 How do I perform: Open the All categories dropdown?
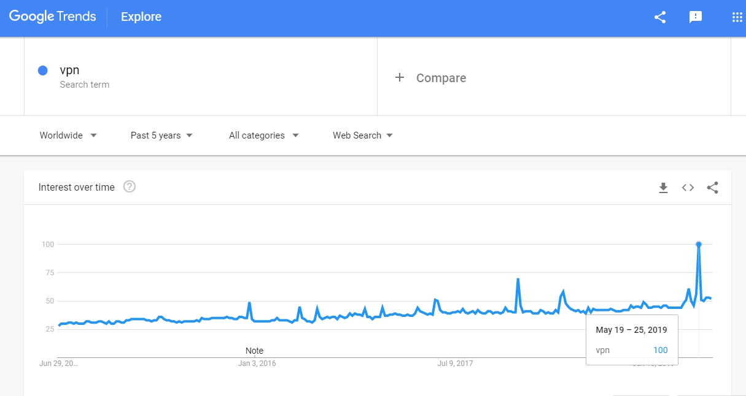[x=264, y=135]
